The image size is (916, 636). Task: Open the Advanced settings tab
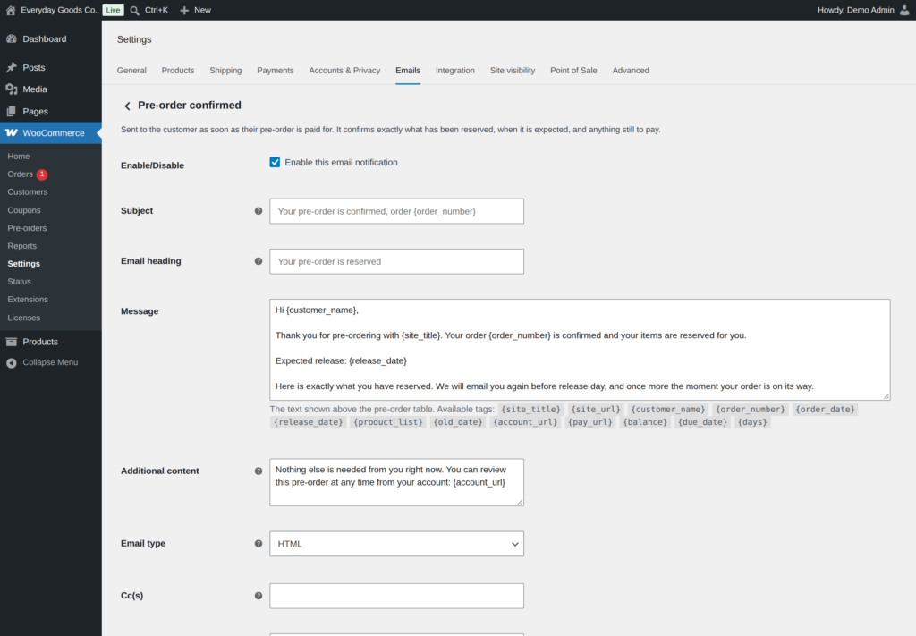(x=631, y=70)
